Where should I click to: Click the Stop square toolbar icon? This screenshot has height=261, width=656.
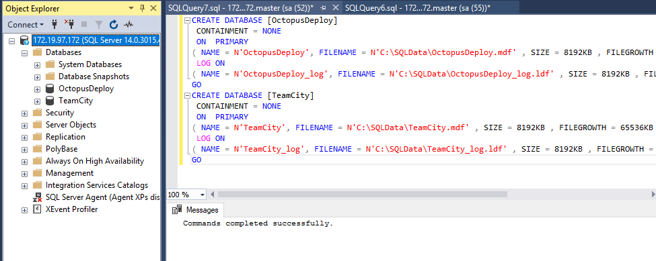84,25
